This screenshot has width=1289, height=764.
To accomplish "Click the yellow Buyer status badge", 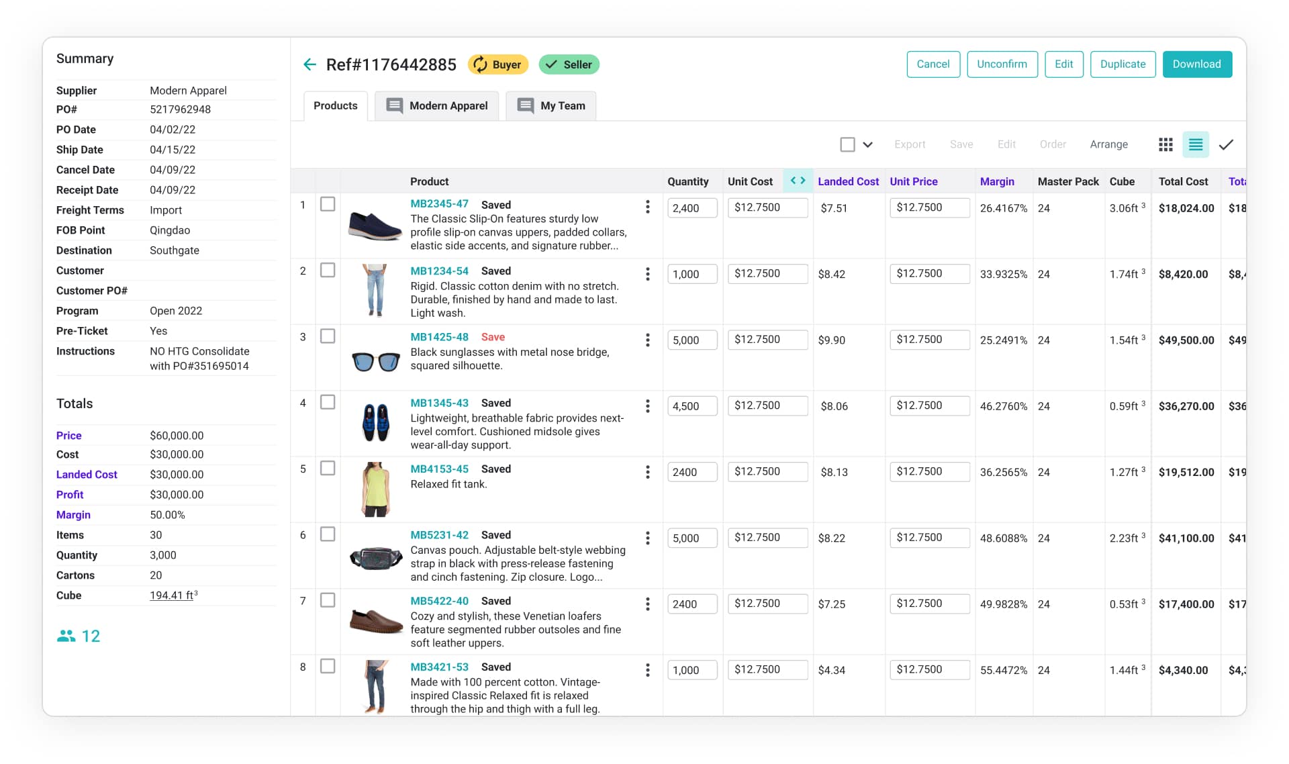I will tap(497, 64).
